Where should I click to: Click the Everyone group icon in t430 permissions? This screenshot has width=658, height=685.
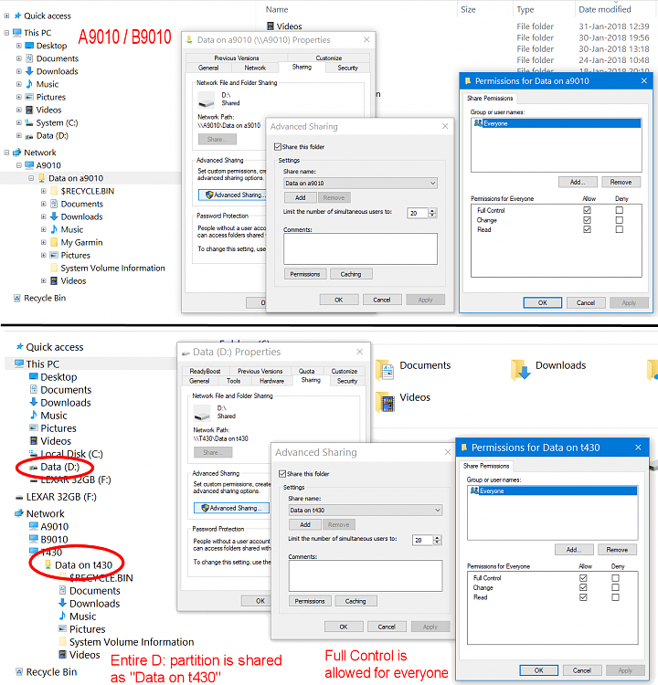[474, 490]
